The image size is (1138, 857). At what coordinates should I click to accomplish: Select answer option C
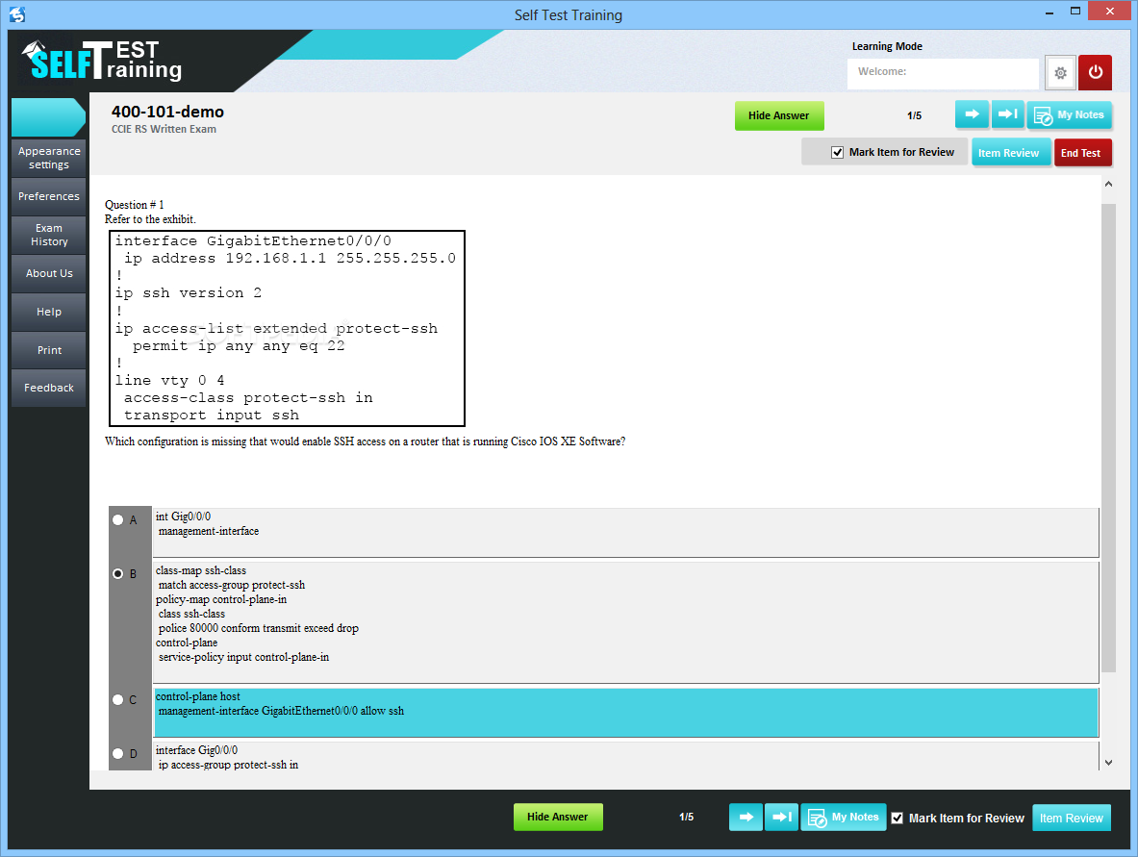point(117,699)
